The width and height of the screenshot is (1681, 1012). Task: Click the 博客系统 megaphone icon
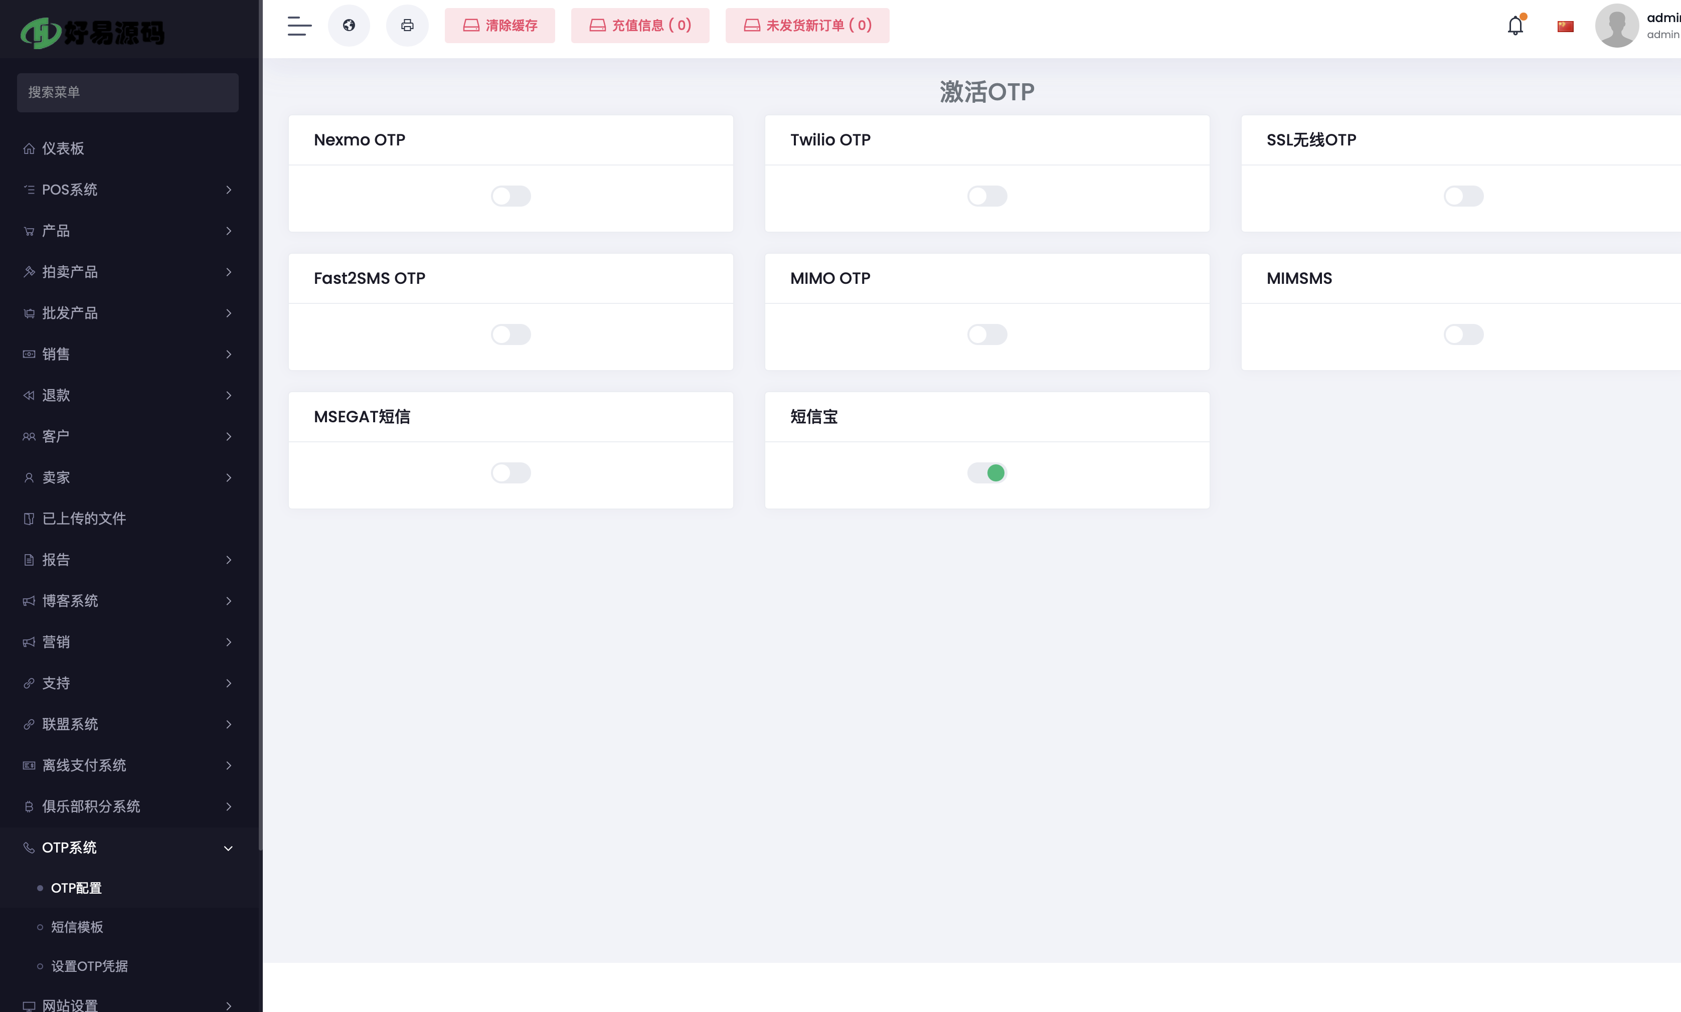[x=29, y=601]
